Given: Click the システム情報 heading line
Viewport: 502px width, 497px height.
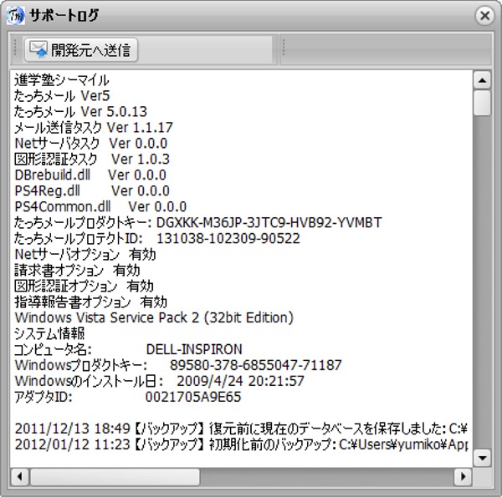Looking at the screenshot, I should [x=49, y=333].
